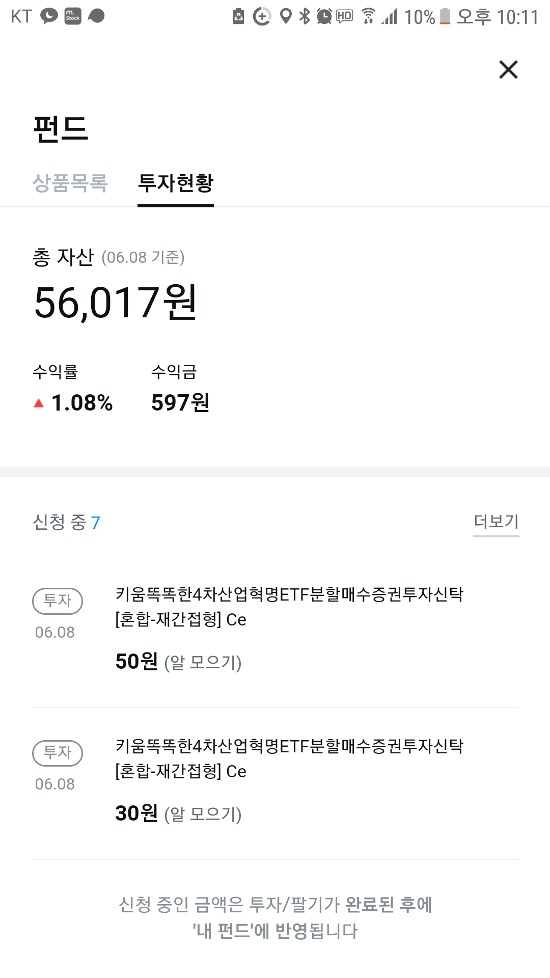Tap the alarm clock status icon
The width and height of the screenshot is (550, 978).
click(x=324, y=16)
